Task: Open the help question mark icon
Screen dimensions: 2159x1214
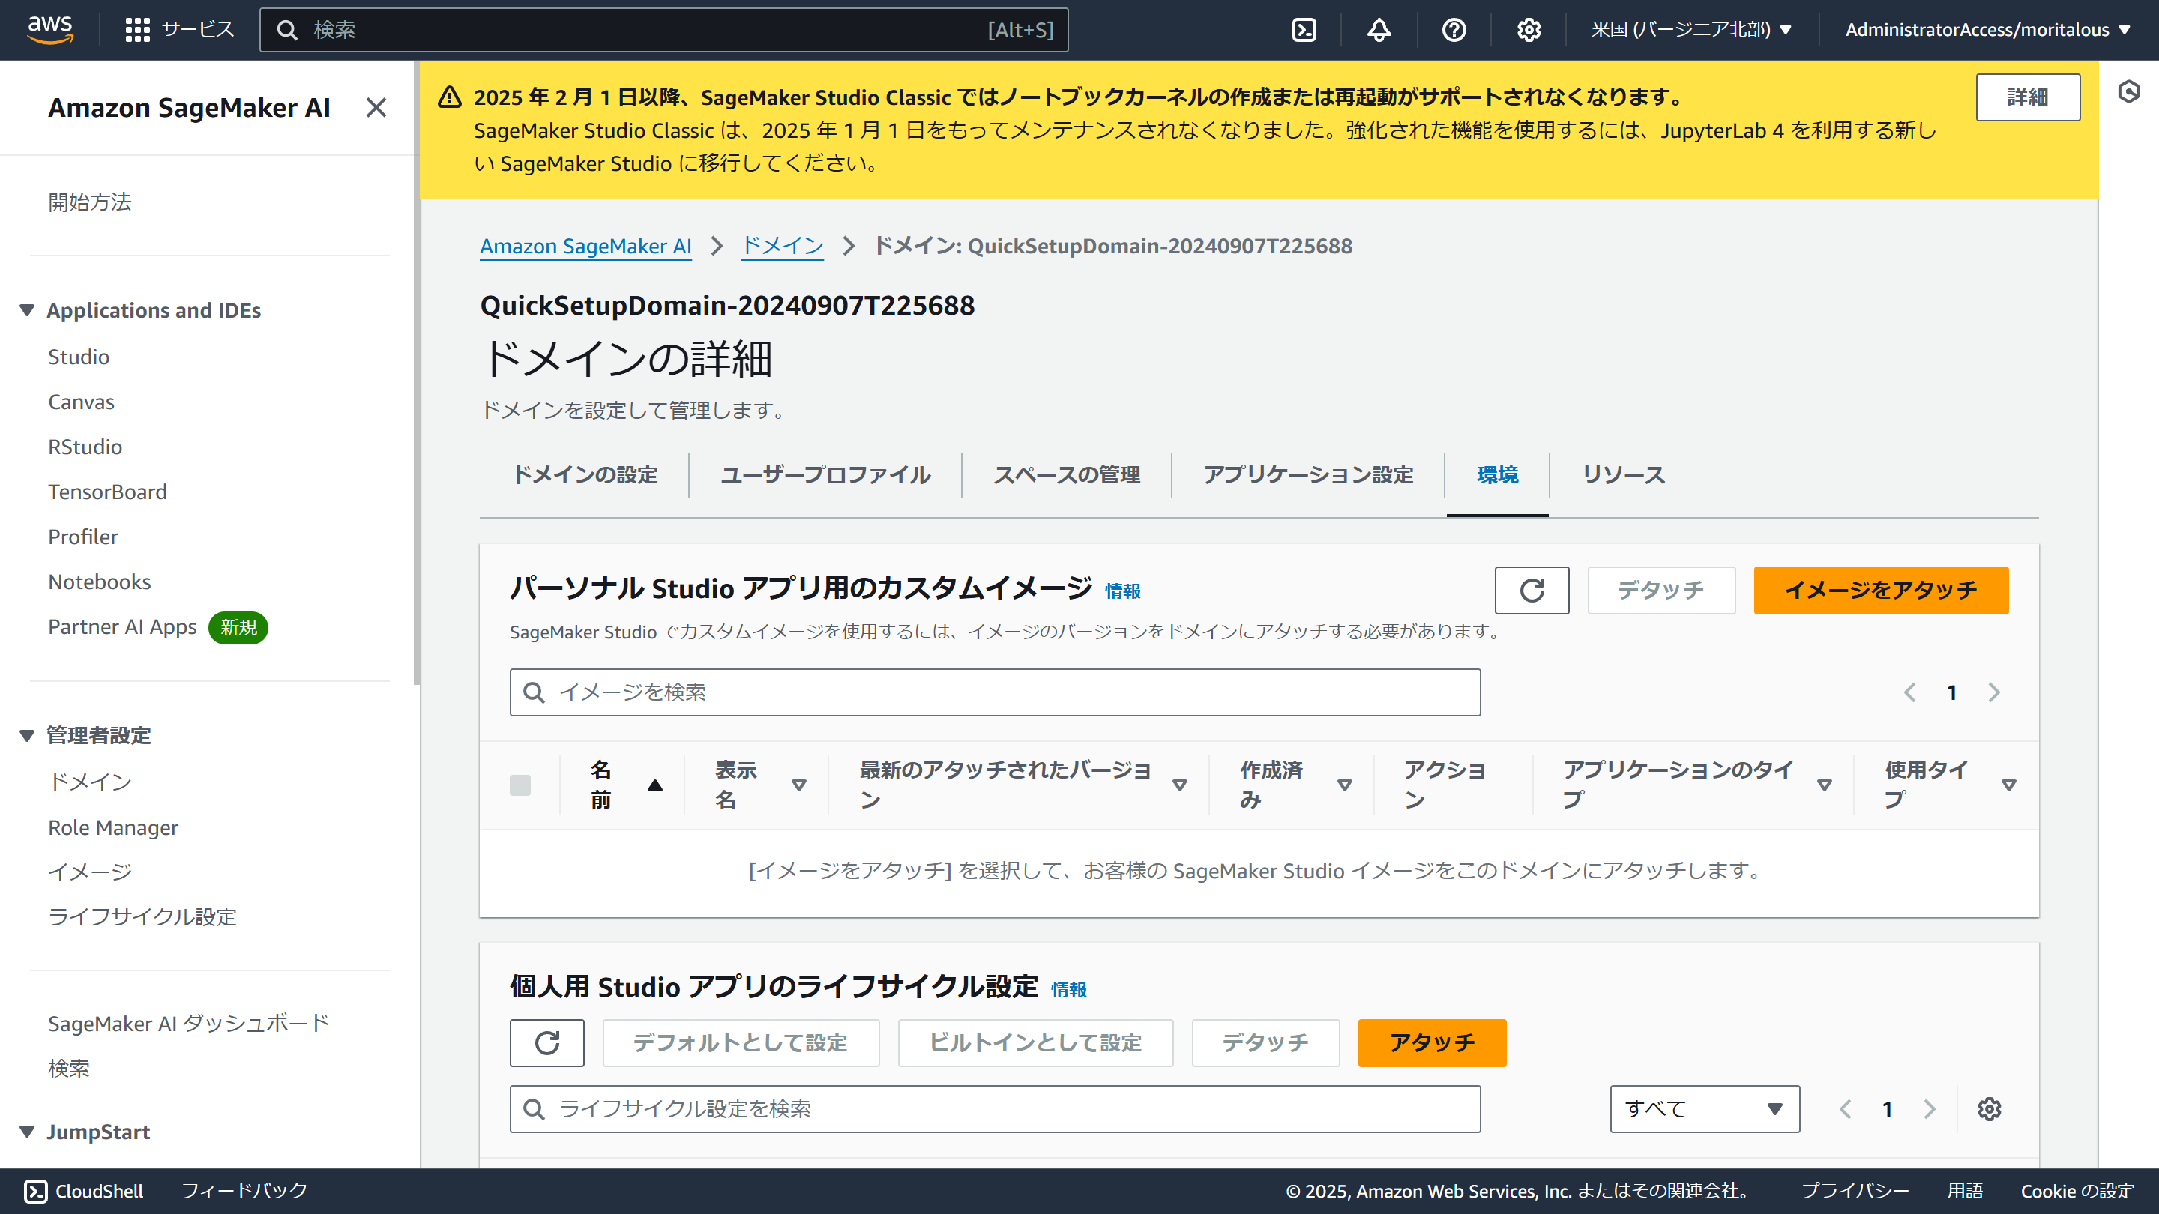Action: (1454, 30)
